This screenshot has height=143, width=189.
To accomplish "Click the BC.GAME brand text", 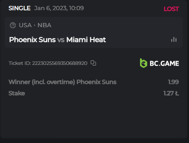I will 164,63.
